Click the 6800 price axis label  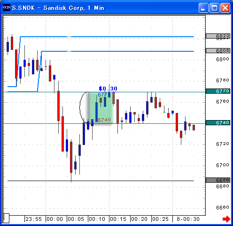coord(223,59)
